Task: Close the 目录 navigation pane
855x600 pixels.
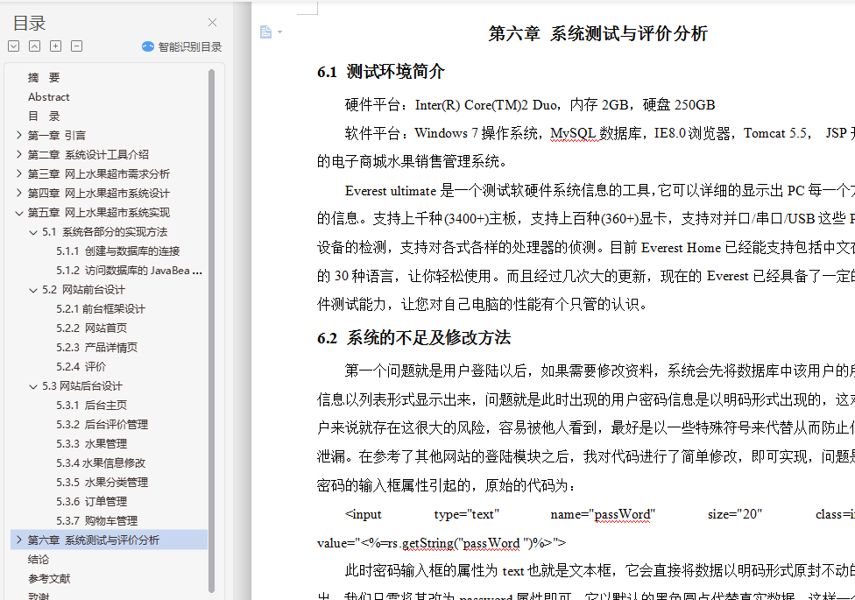Action: pos(212,23)
